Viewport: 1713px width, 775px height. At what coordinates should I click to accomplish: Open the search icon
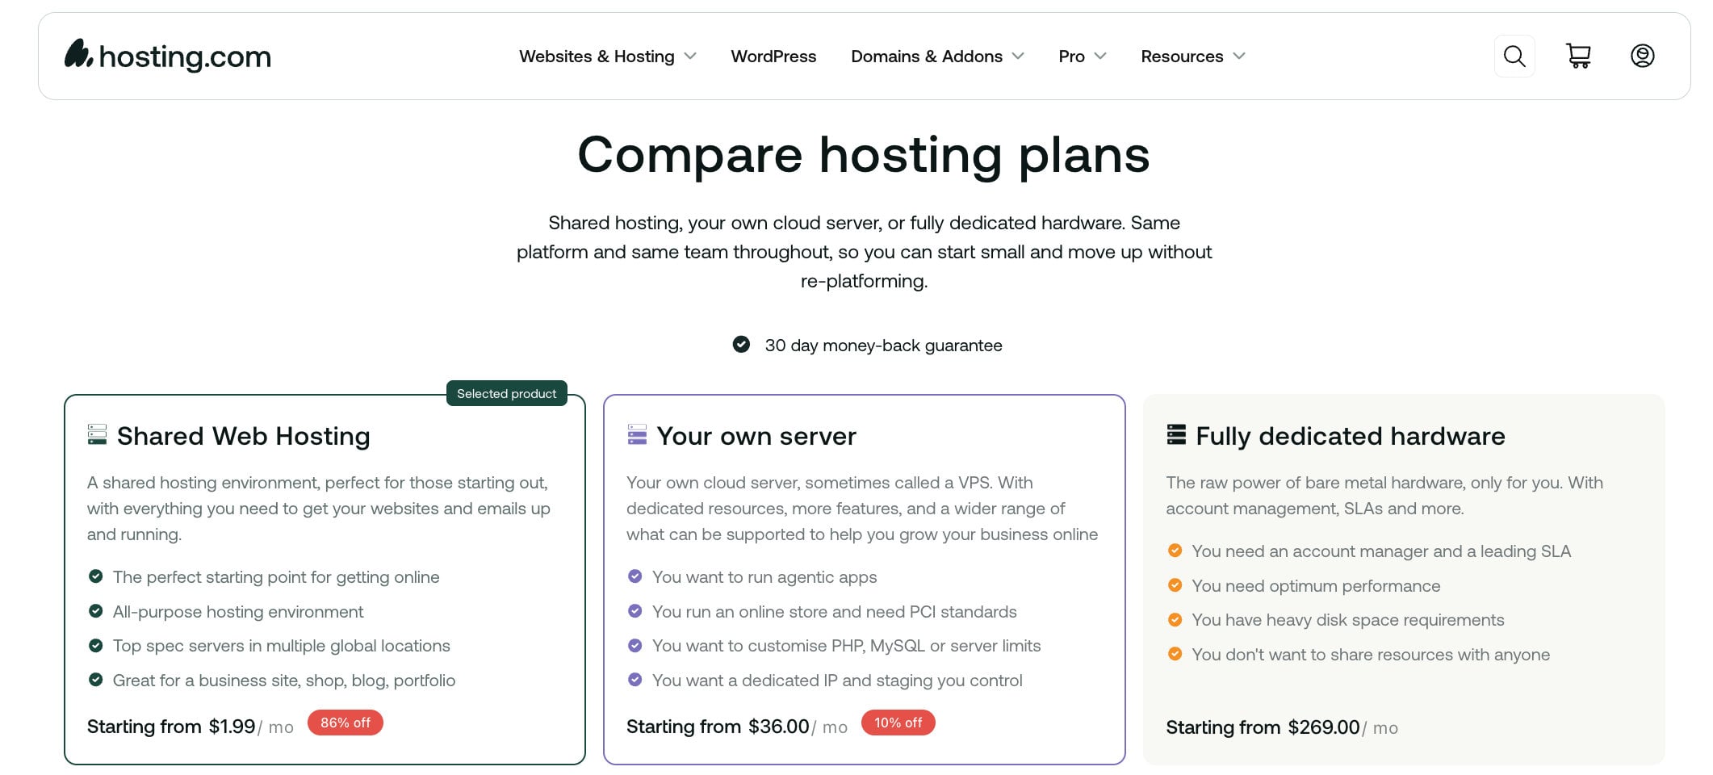coord(1514,56)
